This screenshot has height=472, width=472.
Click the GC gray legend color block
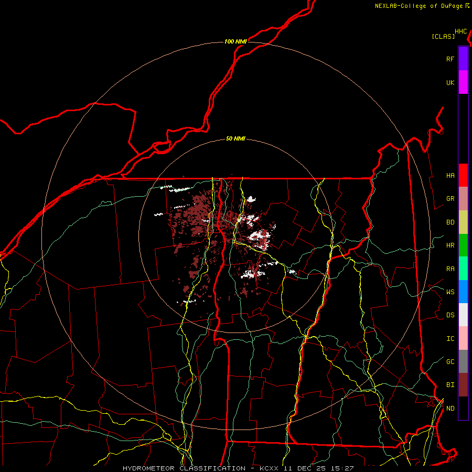[463, 361]
